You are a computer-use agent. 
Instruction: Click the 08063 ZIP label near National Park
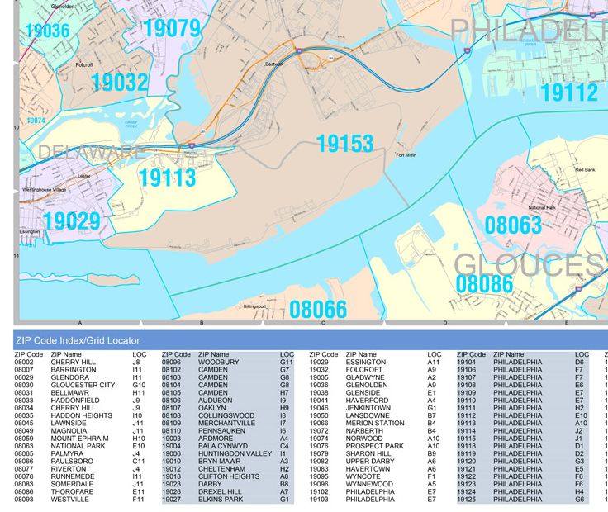pyautogui.click(x=513, y=225)
